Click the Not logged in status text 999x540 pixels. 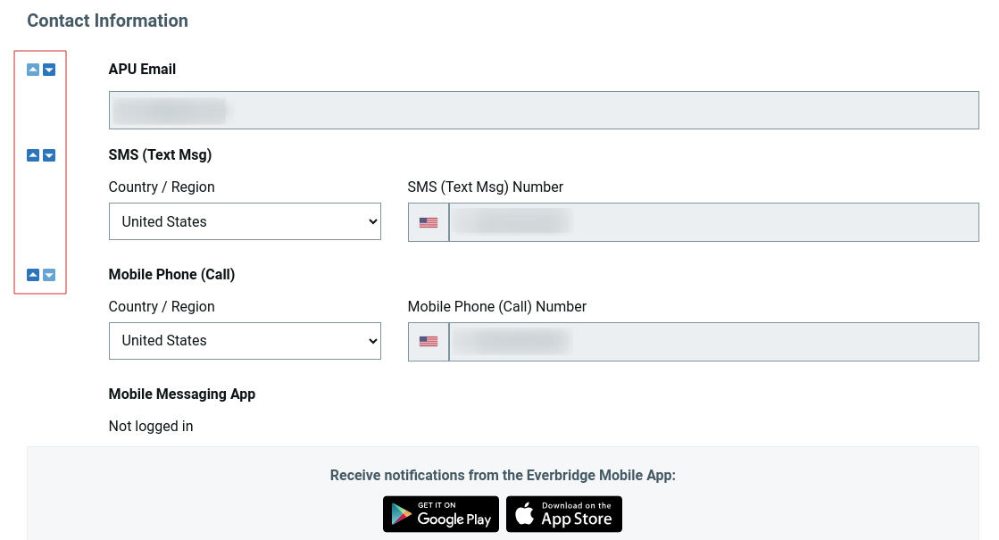click(x=150, y=426)
